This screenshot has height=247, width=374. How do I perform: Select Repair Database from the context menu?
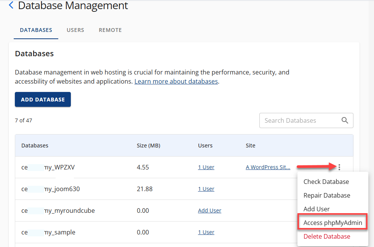pyautogui.click(x=327, y=195)
